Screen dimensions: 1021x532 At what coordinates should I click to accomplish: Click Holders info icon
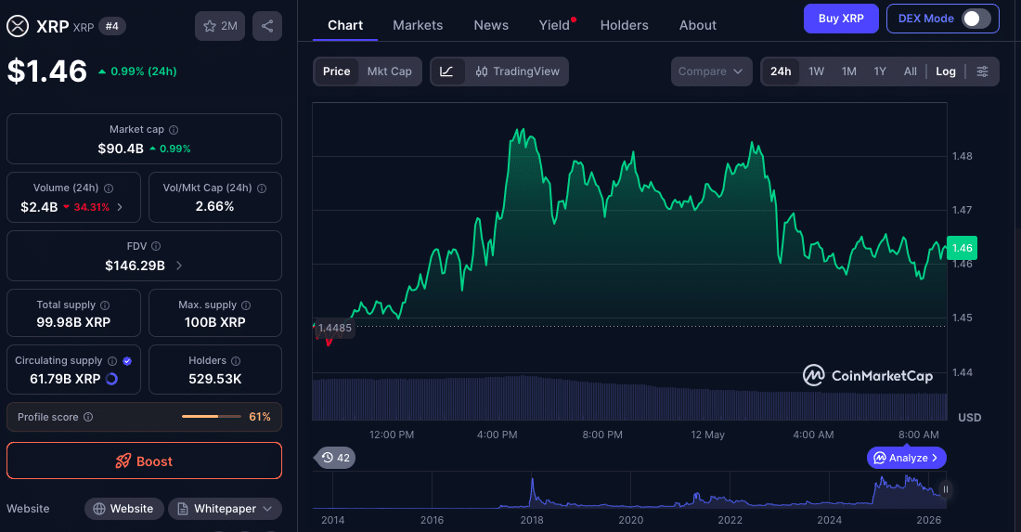click(236, 361)
